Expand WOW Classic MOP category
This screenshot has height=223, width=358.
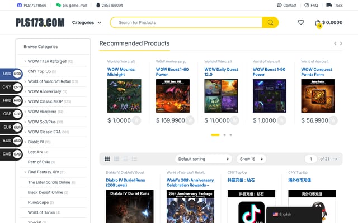[x=25, y=101]
